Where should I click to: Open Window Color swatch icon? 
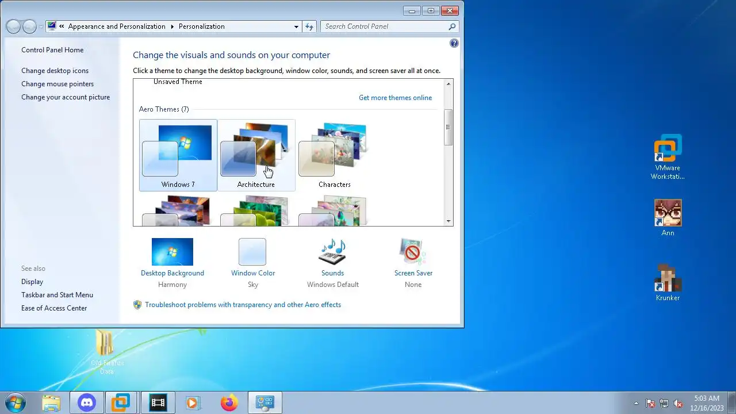tap(252, 252)
